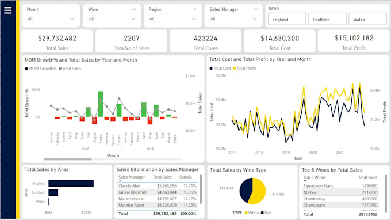391x220 pixels.
Task: Collapse the Wine slicer header chevron
Action: click(134, 9)
